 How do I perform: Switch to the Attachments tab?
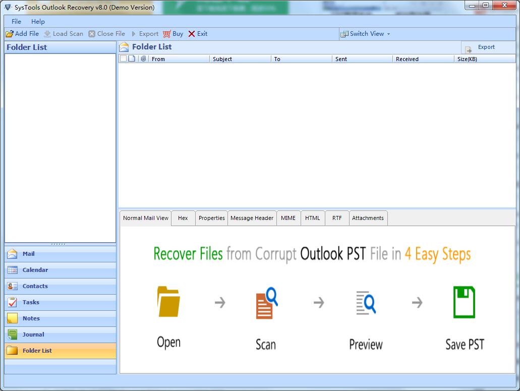[368, 218]
